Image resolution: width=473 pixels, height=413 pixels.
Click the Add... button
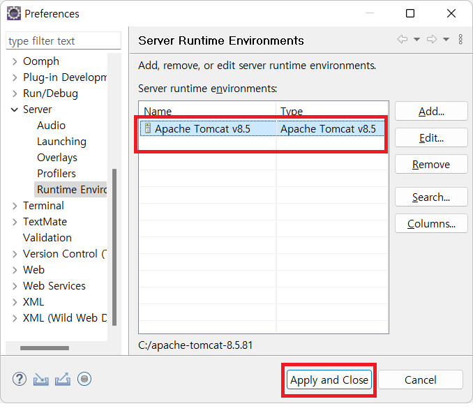[x=431, y=112]
